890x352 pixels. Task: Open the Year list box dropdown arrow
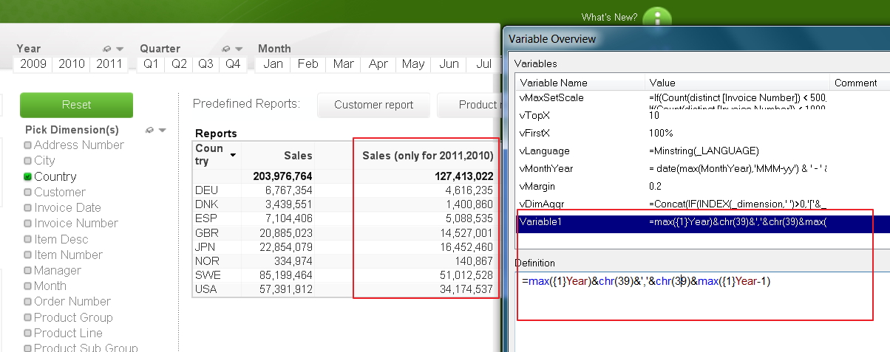[x=120, y=49]
